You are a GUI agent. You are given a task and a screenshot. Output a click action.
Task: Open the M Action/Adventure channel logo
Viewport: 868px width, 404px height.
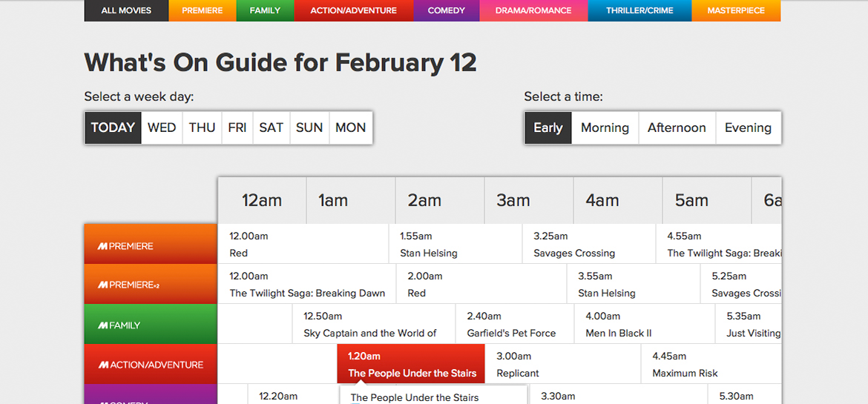coord(151,363)
